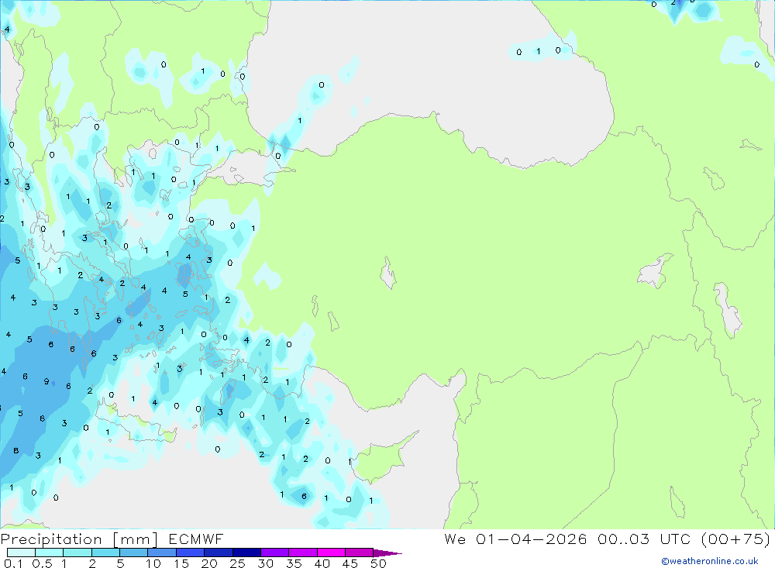775x568 pixels.
Task: Click the date '01-04-2026' text
Action: point(532,539)
